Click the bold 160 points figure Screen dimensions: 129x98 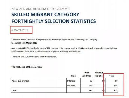(49, 48)
